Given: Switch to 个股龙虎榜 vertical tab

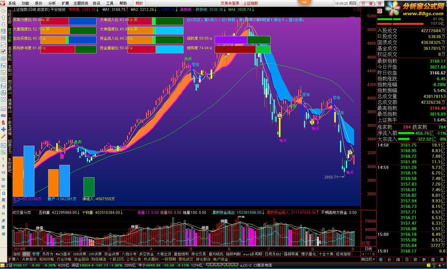Looking at the screenshot, I should coord(10,126).
